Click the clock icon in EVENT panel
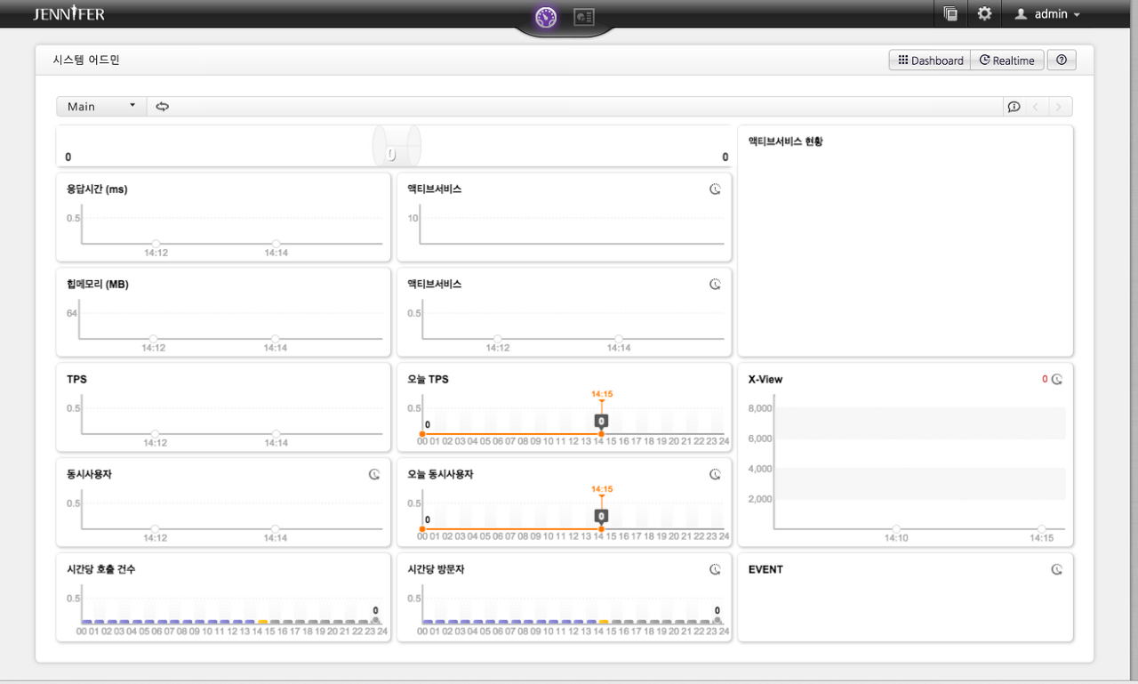Screen dimensions: 1138x684 pos(1057,569)
